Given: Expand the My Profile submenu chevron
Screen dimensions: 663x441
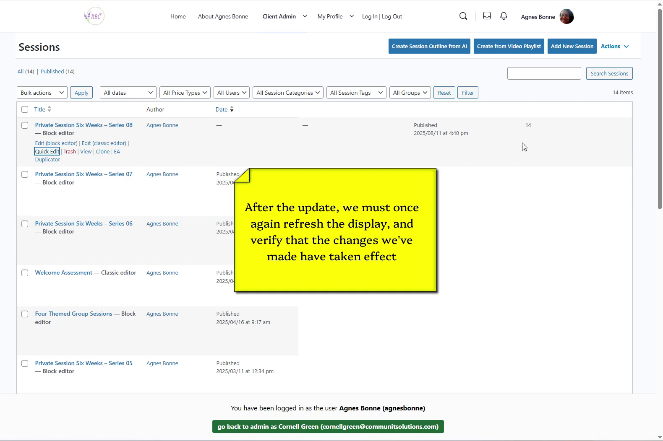Looking at the screenshot, I should (352, 16).
